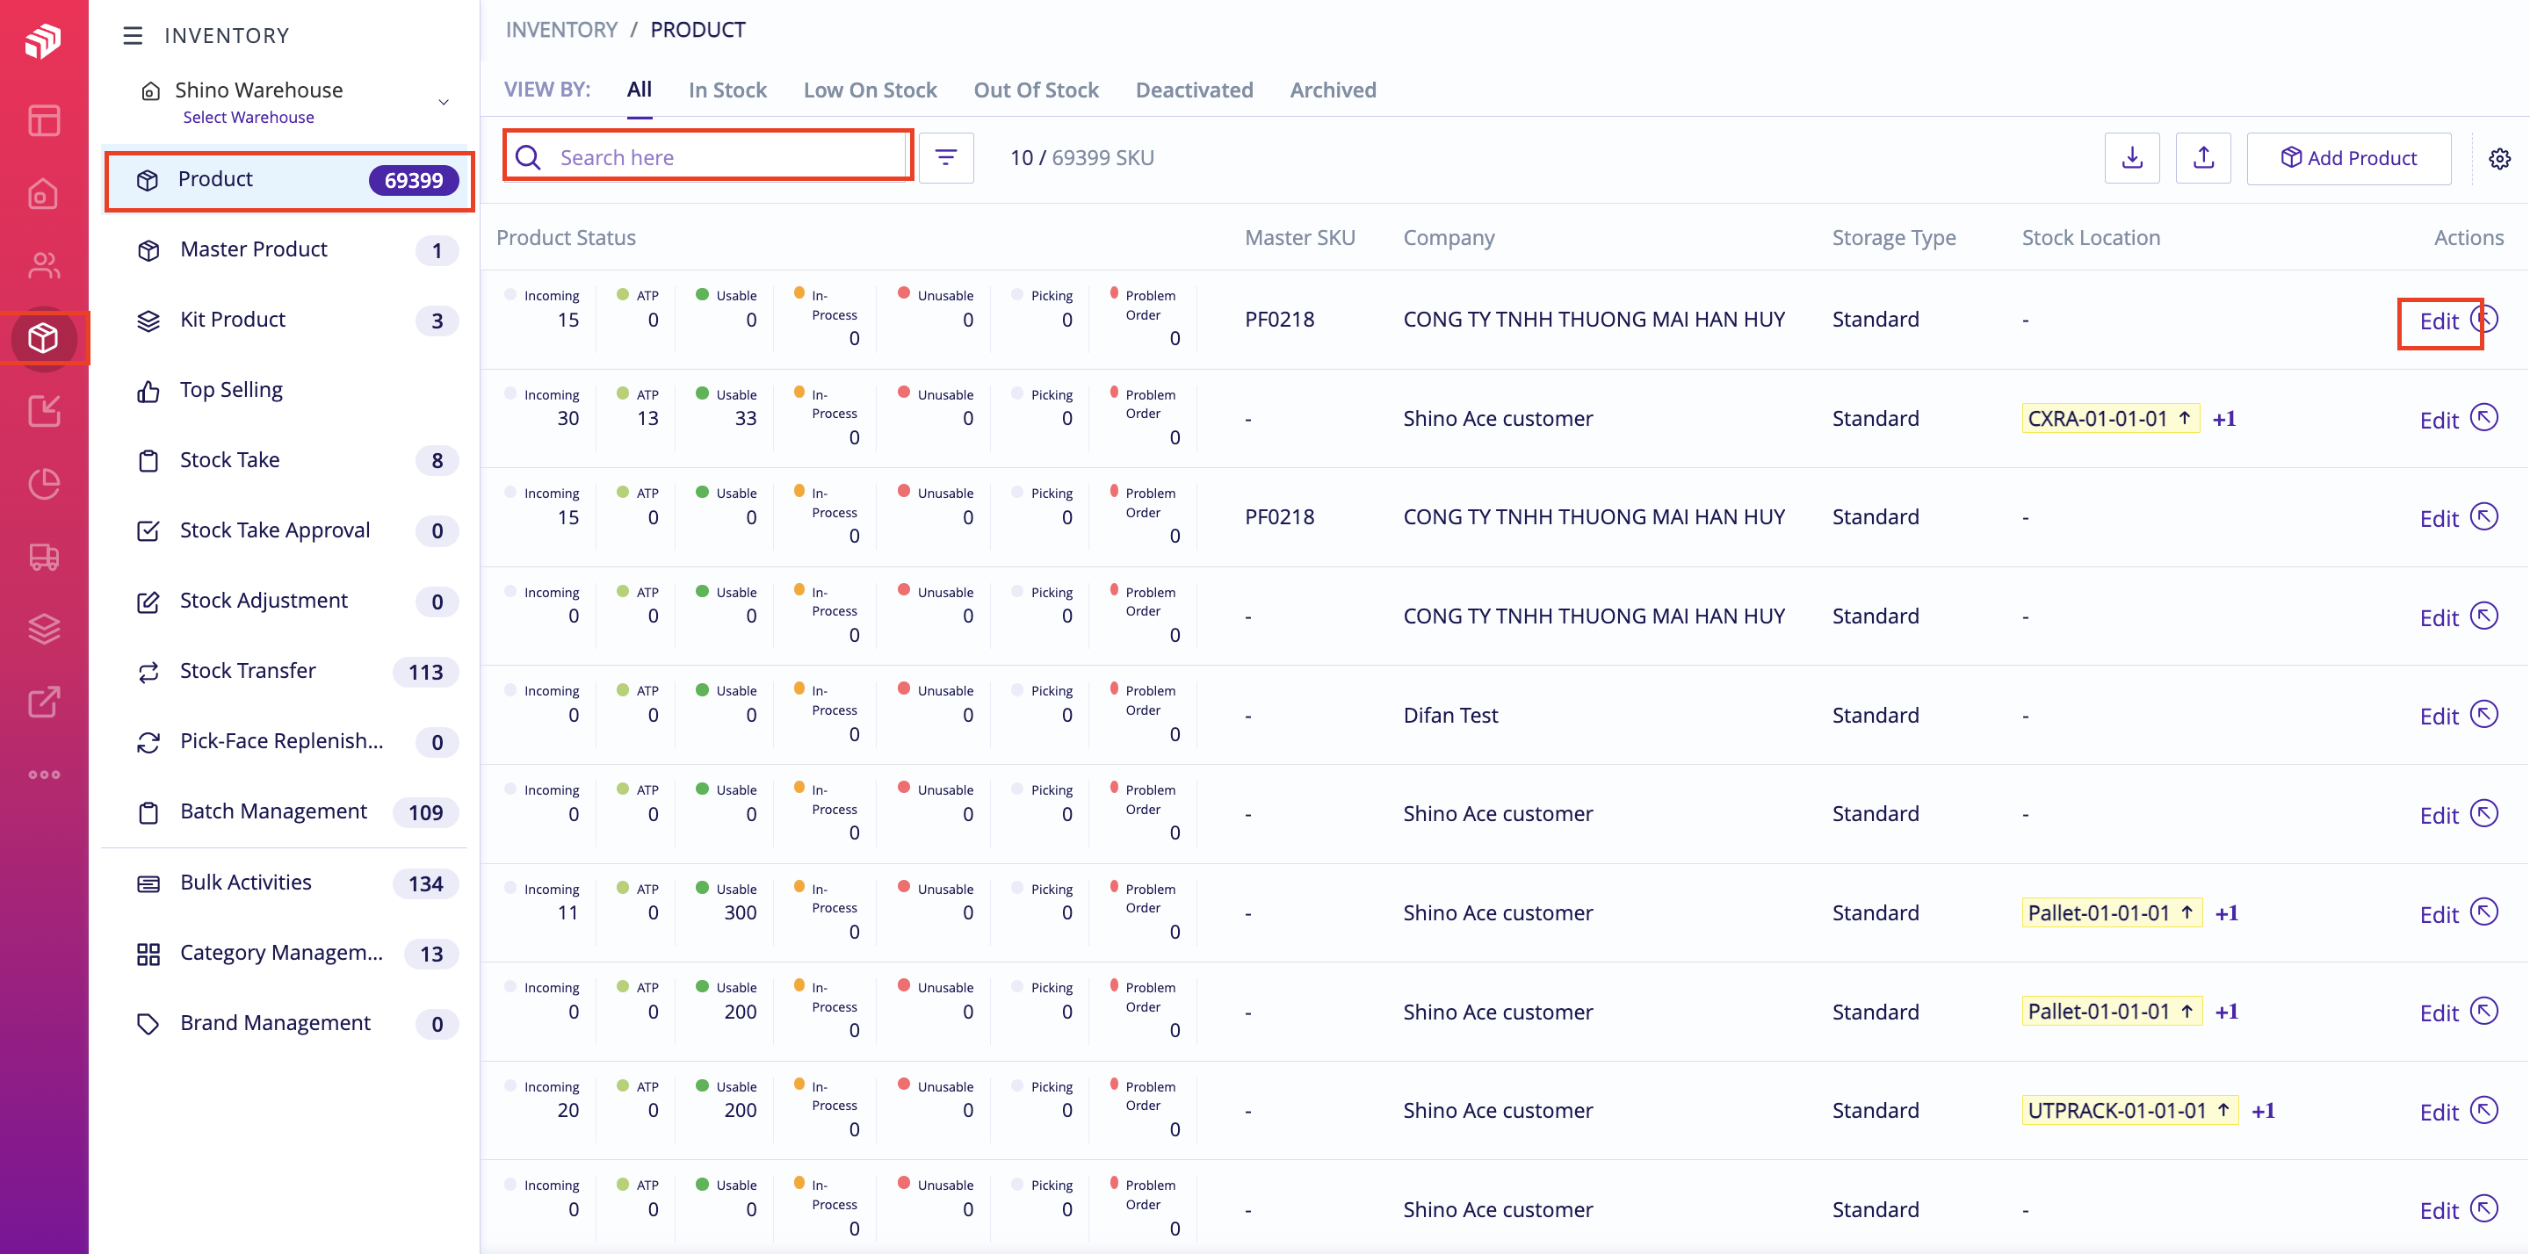Select the Delivery truck icon in left rail
The width and height of the screenshot is (2530, 1254).
(44, 557)
